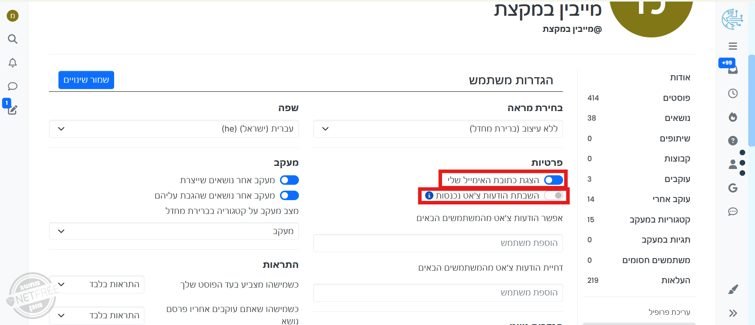Screen dimensions: 755x325
Task: Open the אודות profile menu item
Action: point(680,78)
